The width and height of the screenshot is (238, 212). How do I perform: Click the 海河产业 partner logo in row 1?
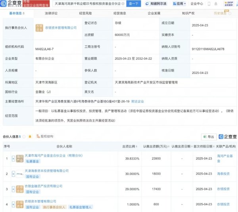(x=19, y=158)
